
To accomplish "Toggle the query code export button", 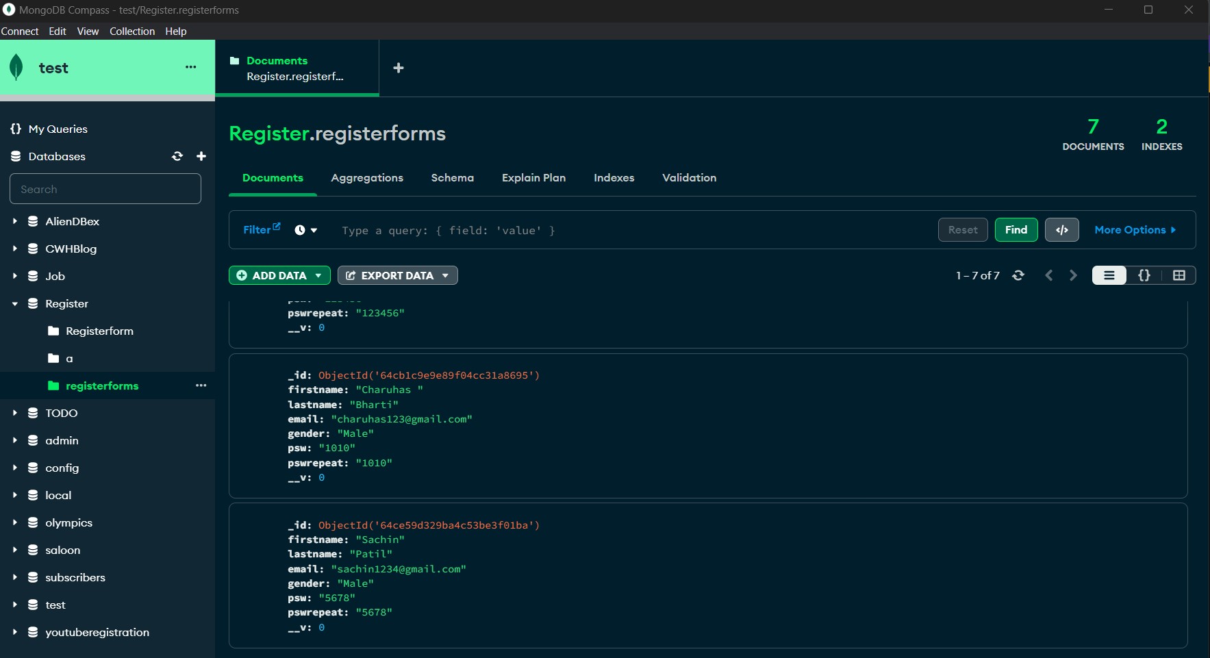I will pos(1062,230).
